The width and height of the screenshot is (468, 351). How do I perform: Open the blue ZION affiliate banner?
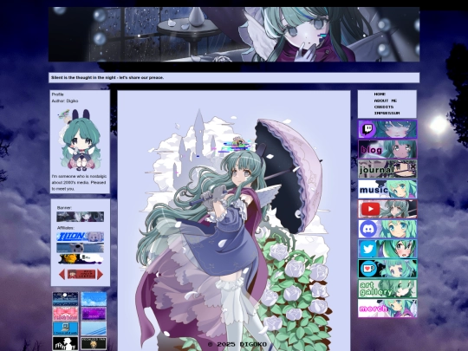point(81,237)
